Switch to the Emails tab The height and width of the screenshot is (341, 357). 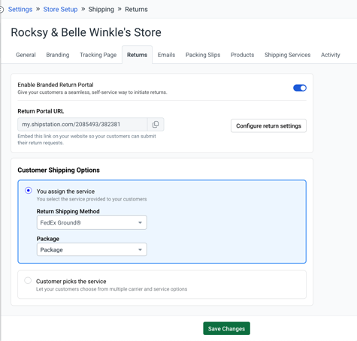click(x=166, y=55)
